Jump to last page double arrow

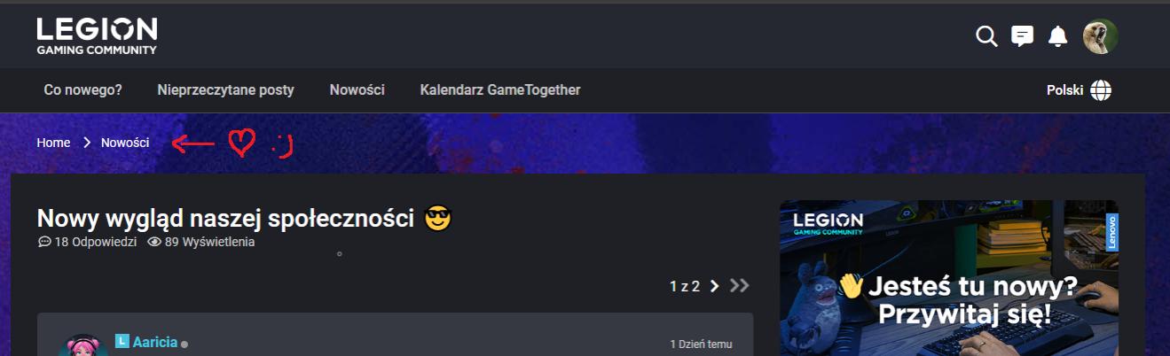(740, 285)
